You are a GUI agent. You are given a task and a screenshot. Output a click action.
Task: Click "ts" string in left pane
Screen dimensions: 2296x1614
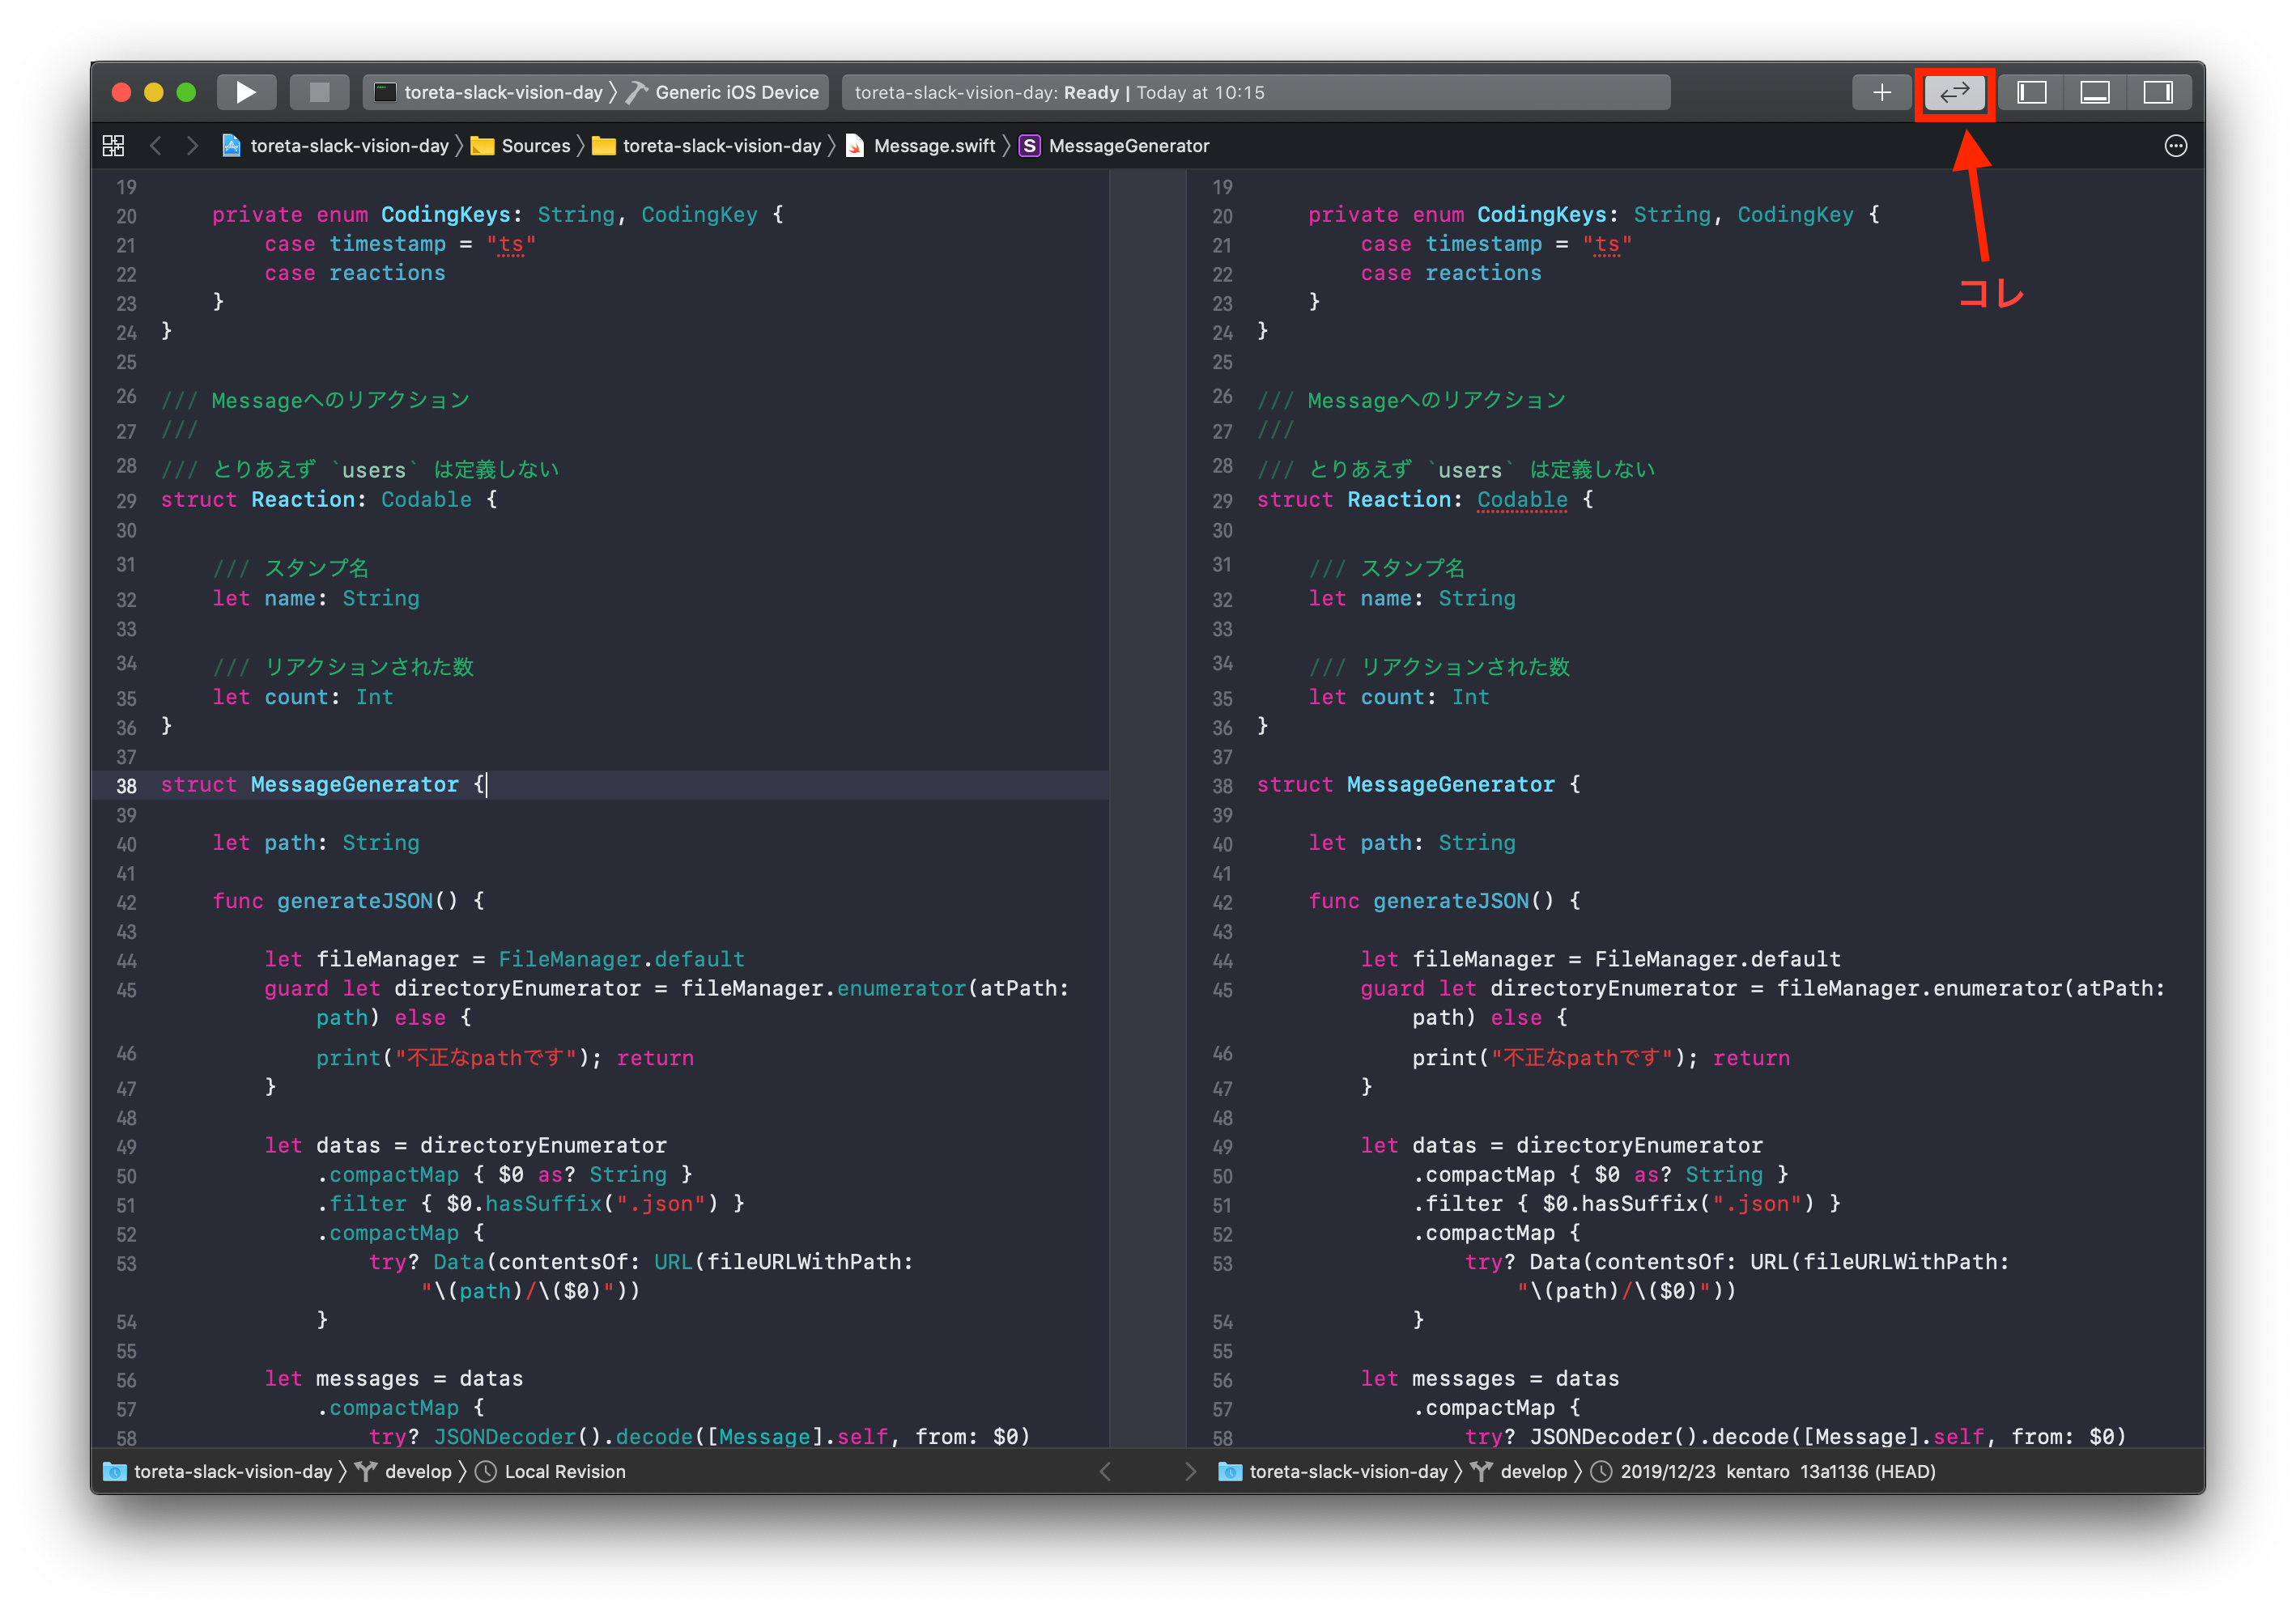coord(511,244)
